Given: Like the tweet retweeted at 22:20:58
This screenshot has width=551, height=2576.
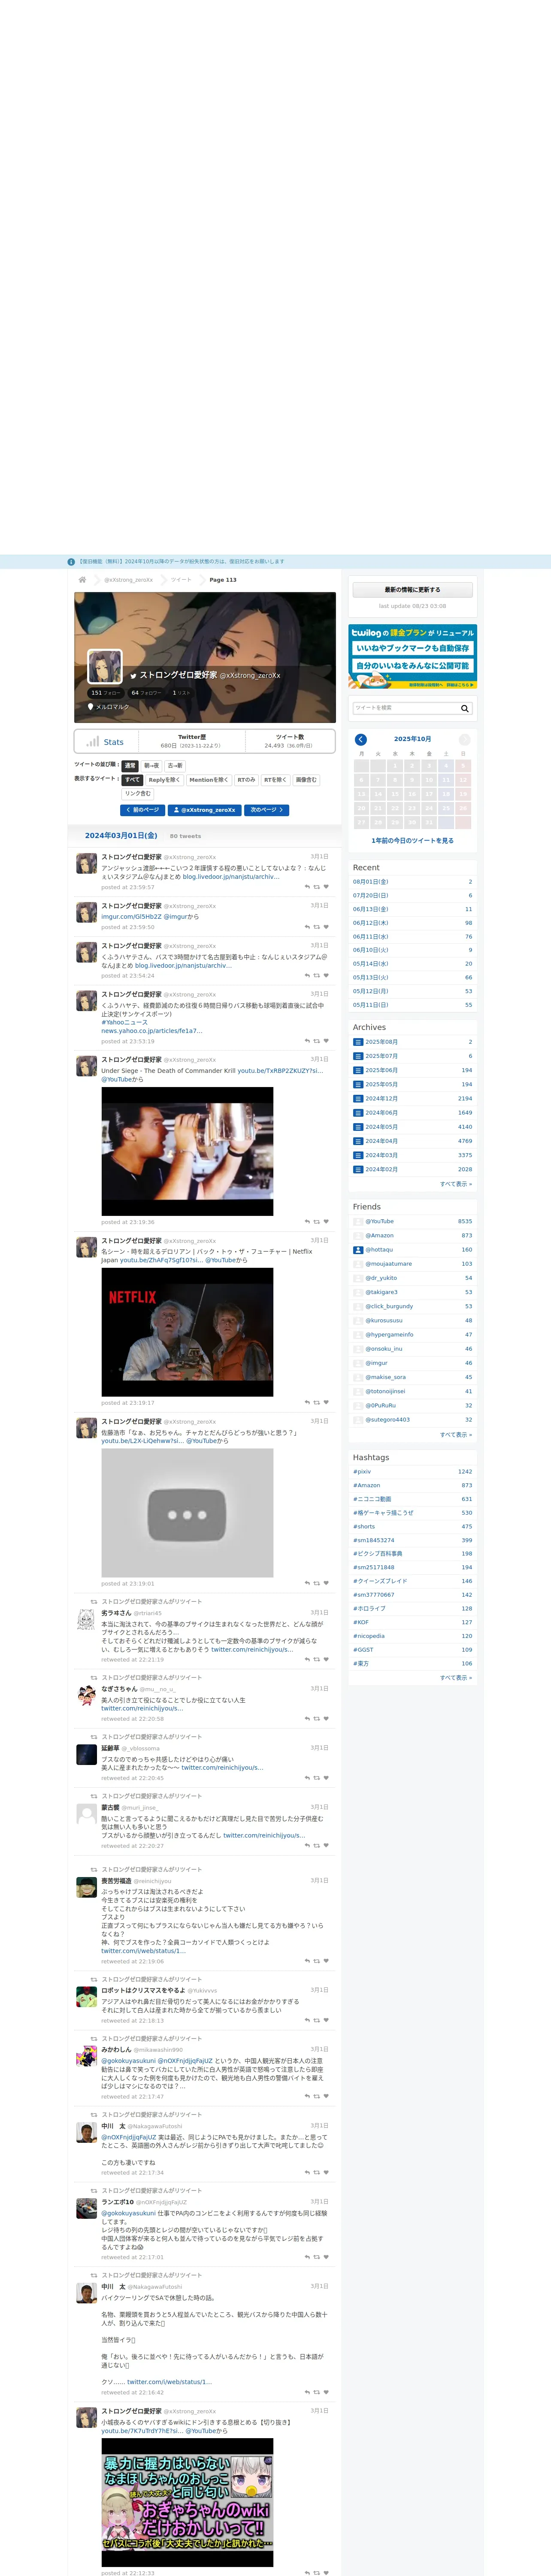Looking at the screenshot, I should (x=326, y=1719).
